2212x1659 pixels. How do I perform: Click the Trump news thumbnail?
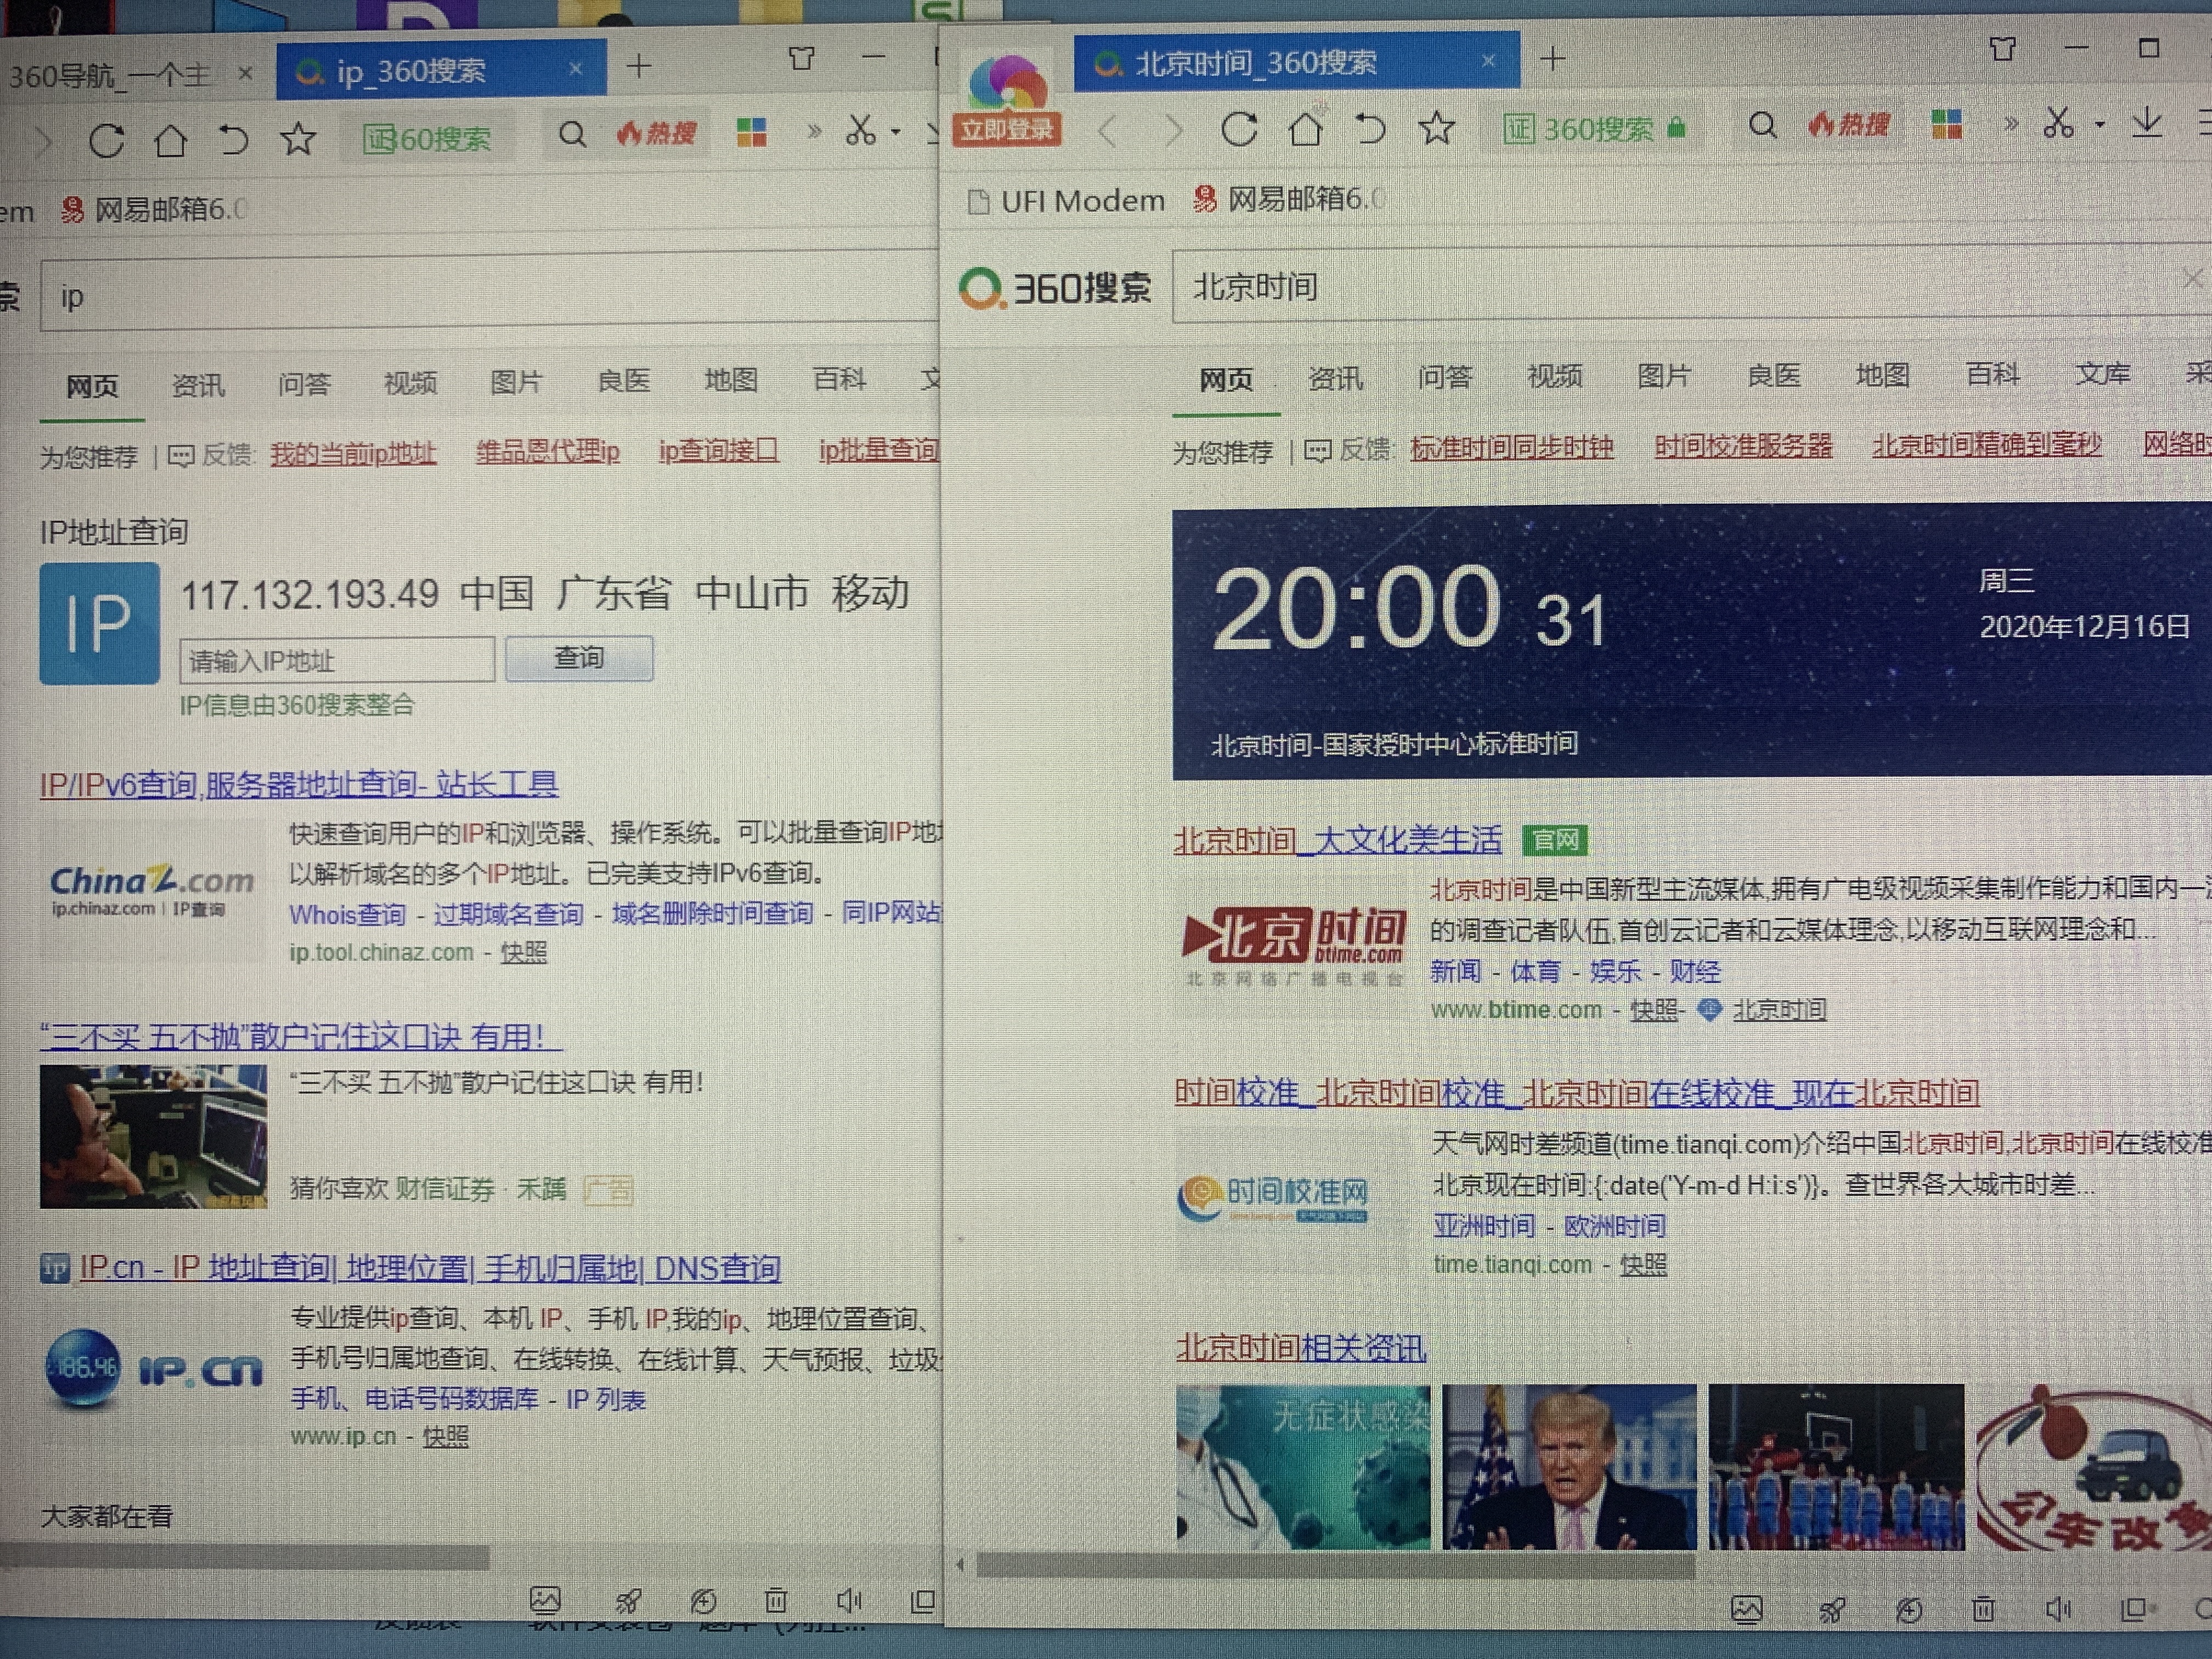coord(1569,1466)
